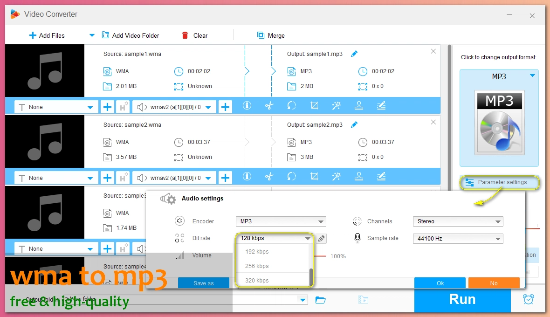Show file info icon for sample2
The height and width of the screenshot is (317, 550).
tap(247, 176)
